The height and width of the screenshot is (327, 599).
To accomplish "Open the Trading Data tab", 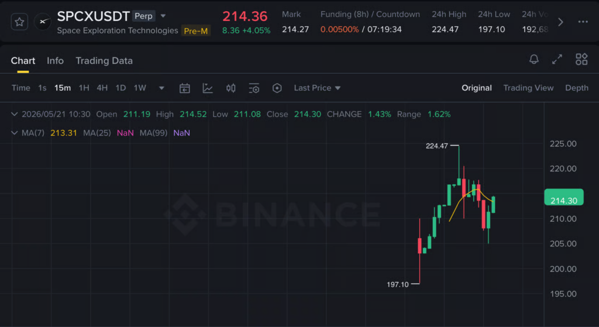I will click(x=104, y=61).
